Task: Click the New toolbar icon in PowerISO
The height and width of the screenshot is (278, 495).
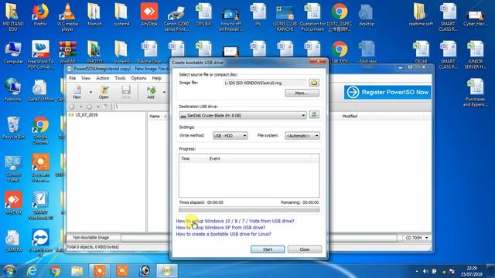Action: click(x=77, y=92)
